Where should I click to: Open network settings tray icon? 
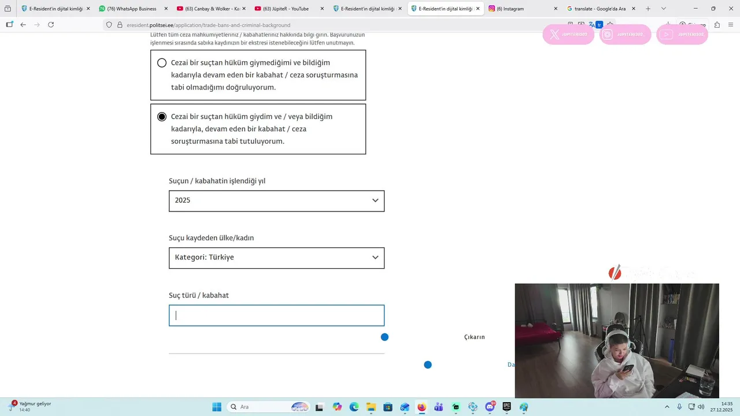pos(691,407)
